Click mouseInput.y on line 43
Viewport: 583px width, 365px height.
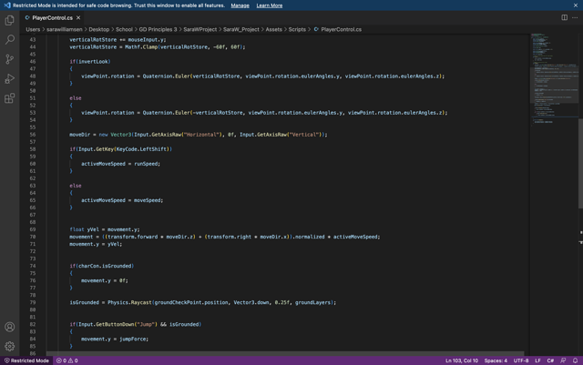(146, 39)
